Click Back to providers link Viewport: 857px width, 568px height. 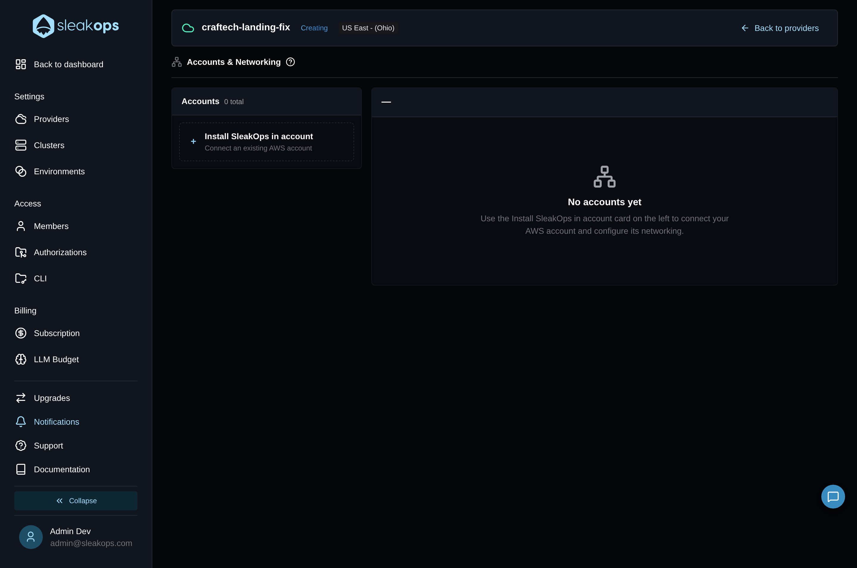780,28
